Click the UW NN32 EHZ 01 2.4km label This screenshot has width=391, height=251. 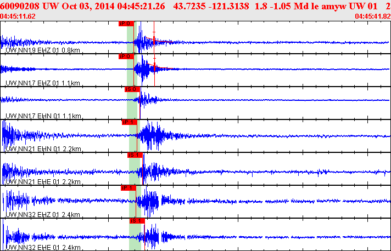[43, 215]
